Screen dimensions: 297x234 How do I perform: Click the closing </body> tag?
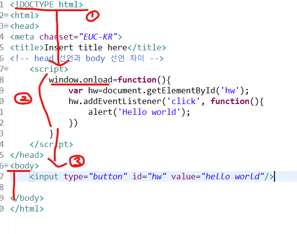(x=27, y=198)
